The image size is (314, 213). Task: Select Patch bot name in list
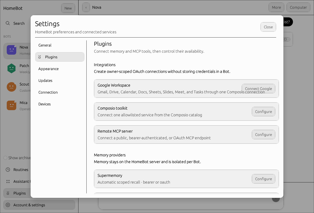[x=24, y=66]
